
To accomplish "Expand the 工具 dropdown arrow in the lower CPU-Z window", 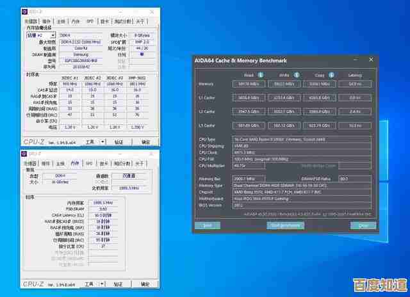I will pos(102,284).
